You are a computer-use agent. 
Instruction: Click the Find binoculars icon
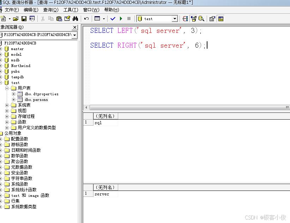coord(75,19)
